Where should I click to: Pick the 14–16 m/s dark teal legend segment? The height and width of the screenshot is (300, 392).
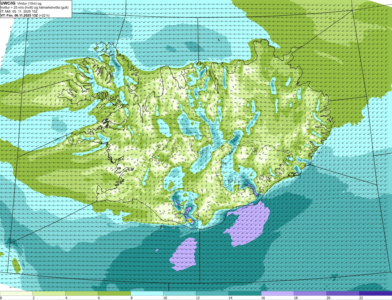point(245,293)
